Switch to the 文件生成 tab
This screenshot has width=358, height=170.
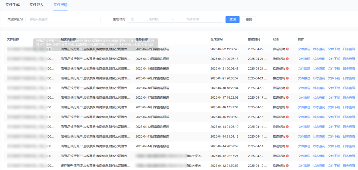[12, 5]
